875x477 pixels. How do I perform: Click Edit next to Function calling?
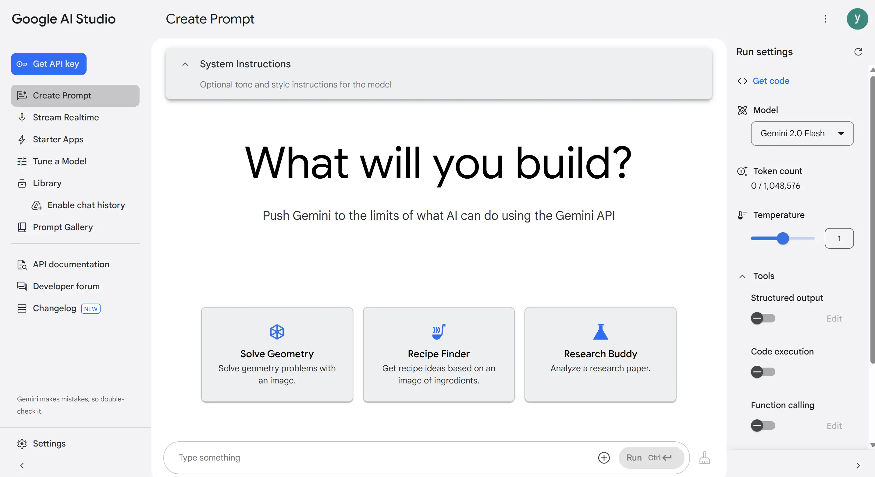(x=834, y=426)
